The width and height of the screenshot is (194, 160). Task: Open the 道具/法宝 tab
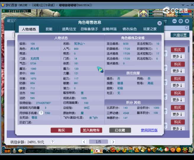coord(69,29)
